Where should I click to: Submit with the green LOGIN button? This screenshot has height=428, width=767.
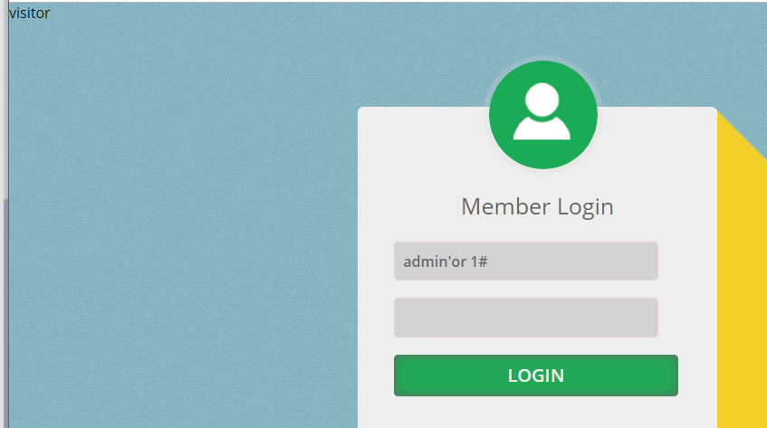(x=535, y=376)
